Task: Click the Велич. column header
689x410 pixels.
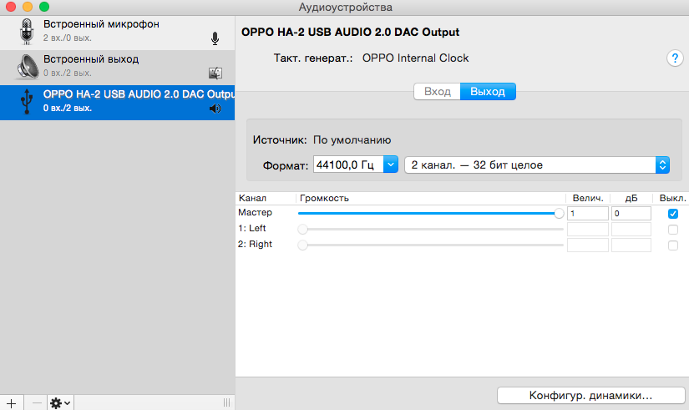Action: click(587, 198)
